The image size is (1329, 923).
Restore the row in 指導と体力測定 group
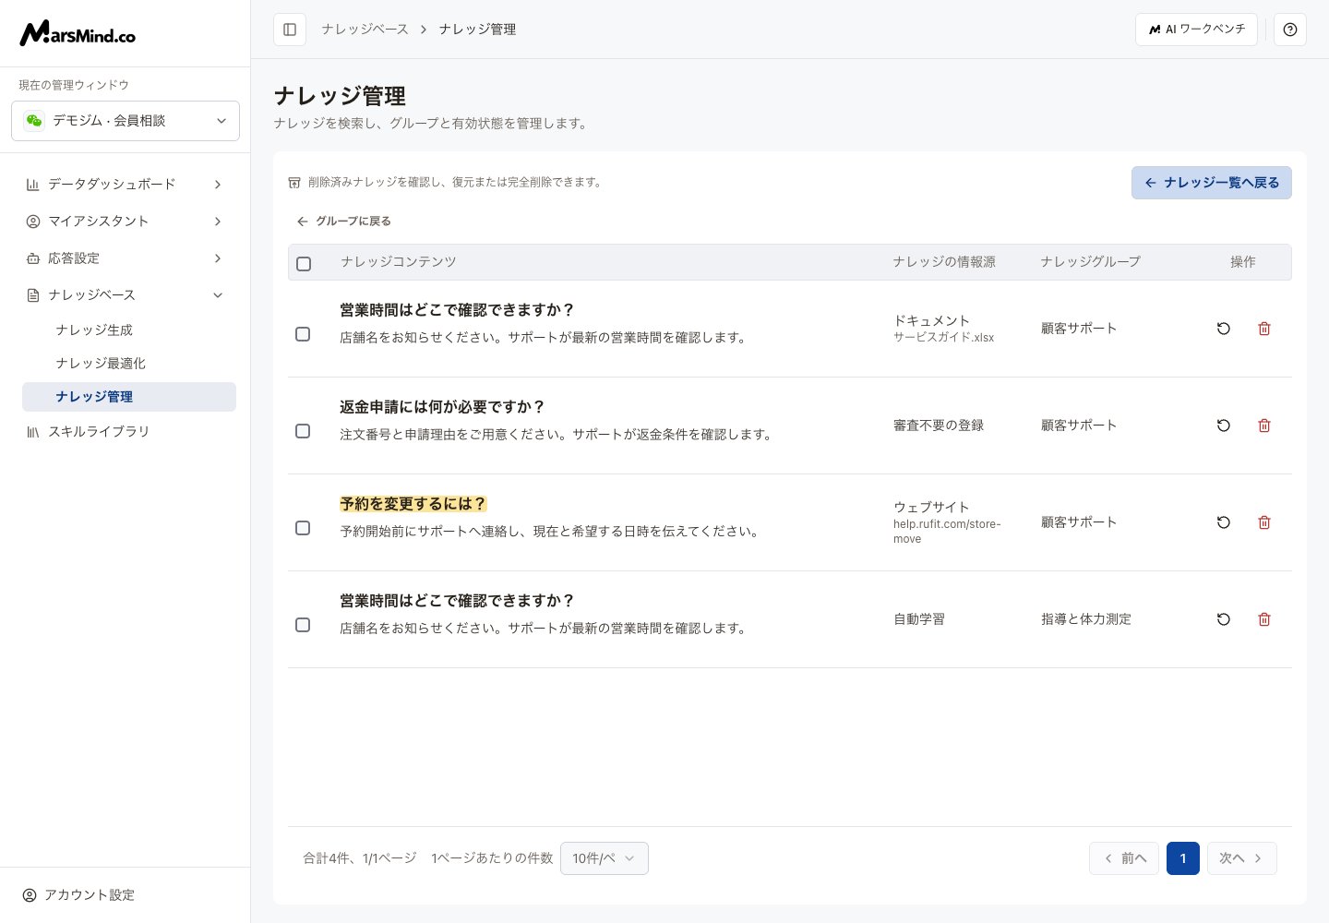1224,619
